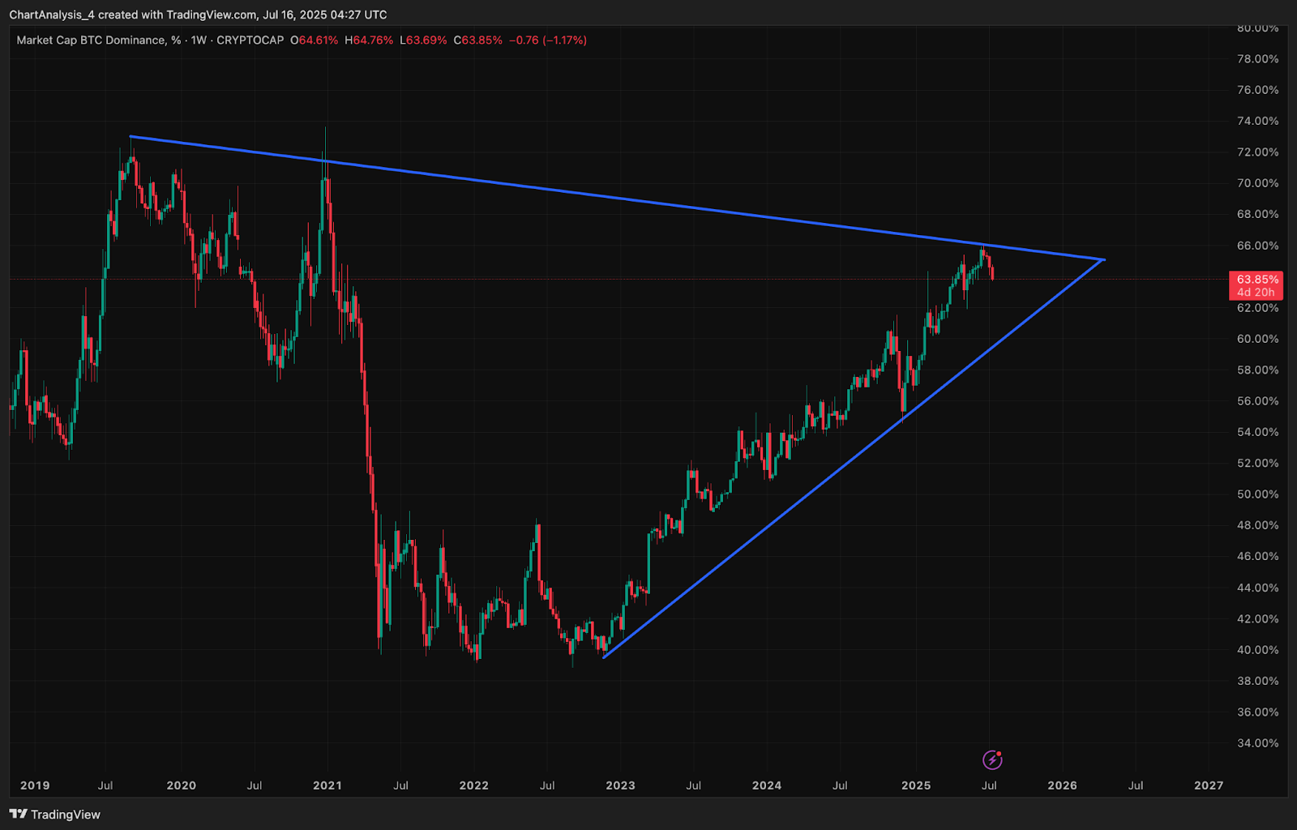Click the 34.00% level on price scale
Image resolution: width=1297 pixels, height=830 pixels.
point(1257,743)
